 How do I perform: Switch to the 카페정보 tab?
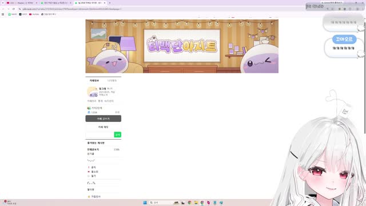coord(94,81)
